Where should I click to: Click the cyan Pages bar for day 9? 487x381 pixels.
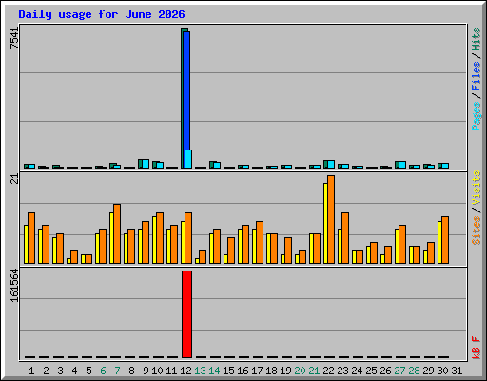[146, 164]
